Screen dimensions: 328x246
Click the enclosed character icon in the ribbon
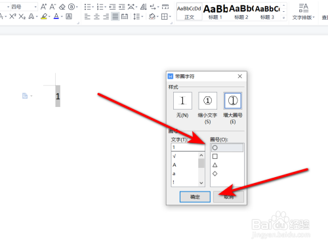click(x=72, y=7)
